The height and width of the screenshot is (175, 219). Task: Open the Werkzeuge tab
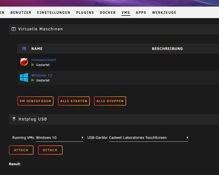164,13
